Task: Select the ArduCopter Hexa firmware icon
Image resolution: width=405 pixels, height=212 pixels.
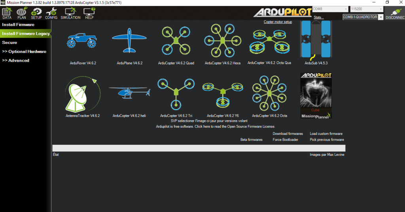Action: click(x=222, y=41)
